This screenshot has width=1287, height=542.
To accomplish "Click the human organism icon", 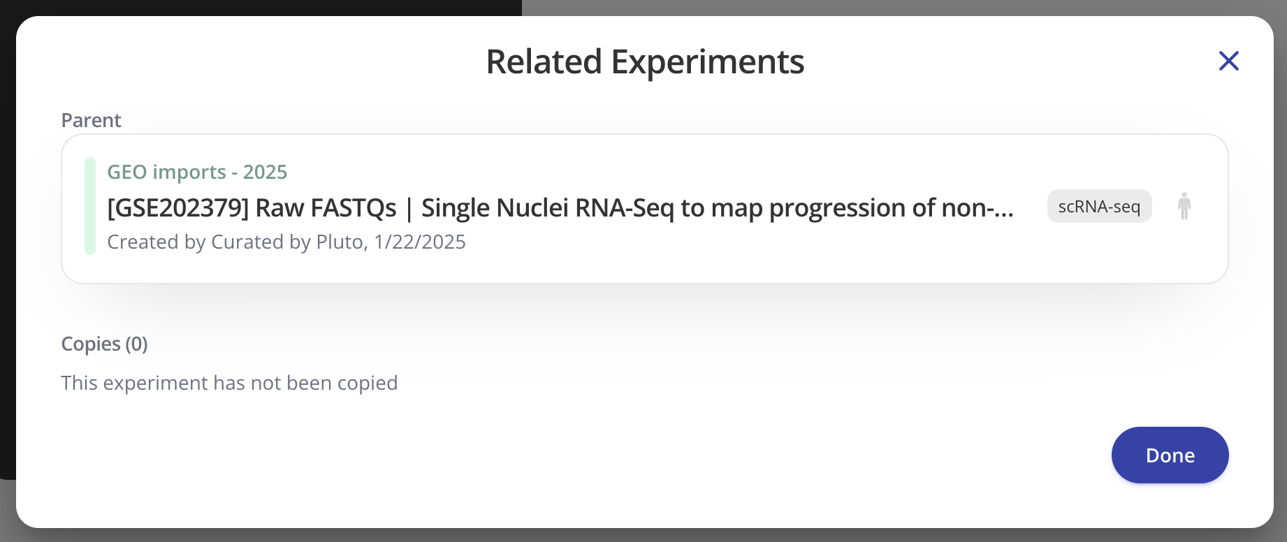I will point(1184,206).
